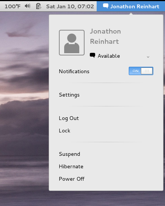165x206 pixels.
Task: Open the Sat Jan 10 clock calendar
Action: [x=70, y=6]
